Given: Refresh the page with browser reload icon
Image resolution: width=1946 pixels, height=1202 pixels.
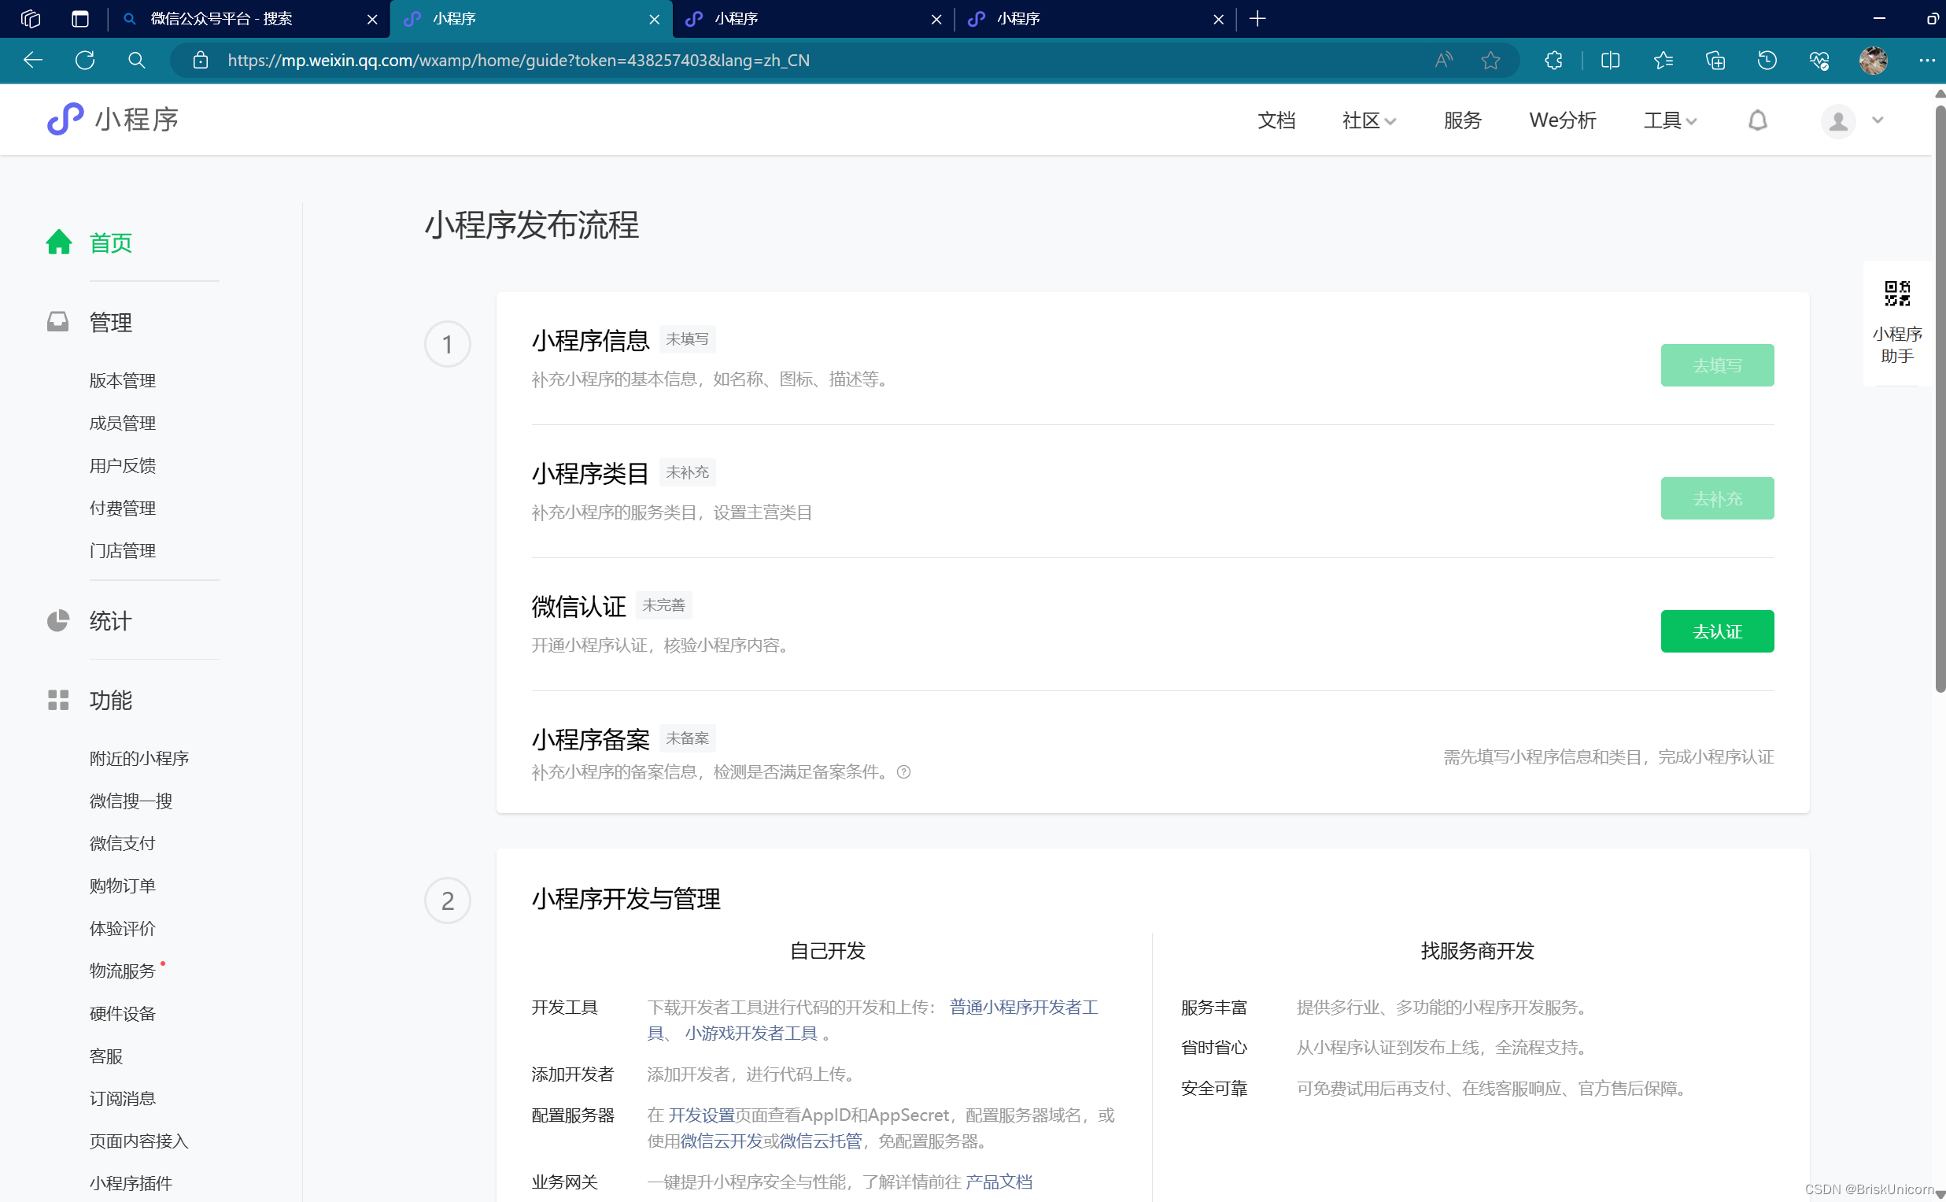Looking at the screenshot, I should tap(85, 61).
